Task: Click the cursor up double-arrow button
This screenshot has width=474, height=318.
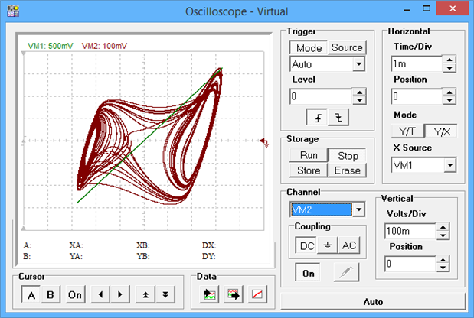Action: pyautogui.click(x=145, y=294)
